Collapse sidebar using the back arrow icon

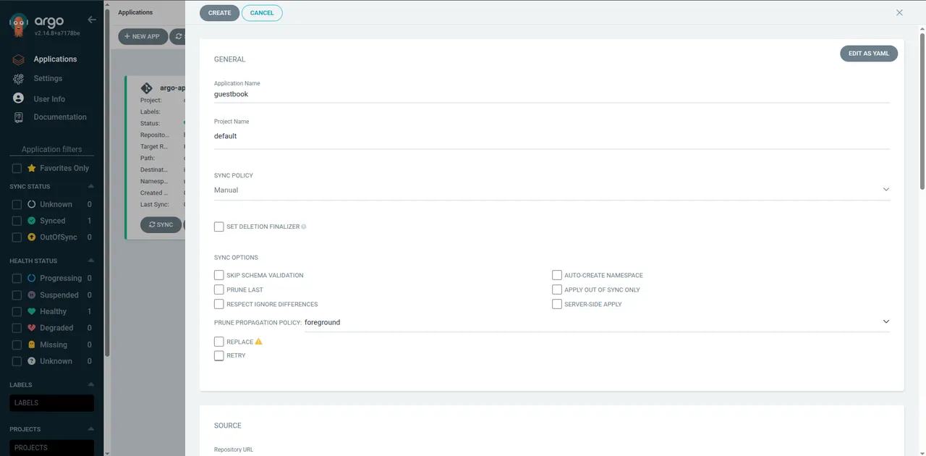click(91, 20)
